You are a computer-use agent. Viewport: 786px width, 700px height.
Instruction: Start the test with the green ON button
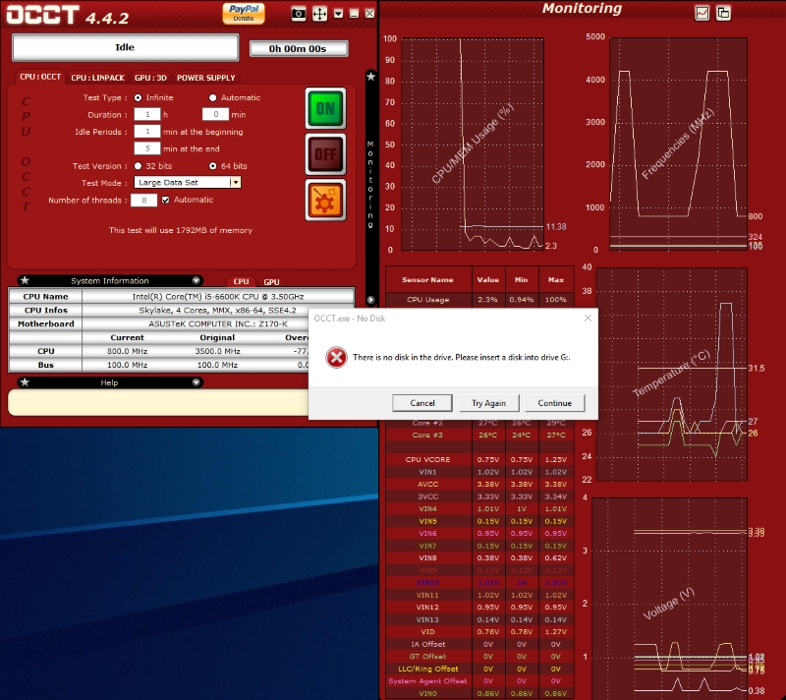coord(325,108)
